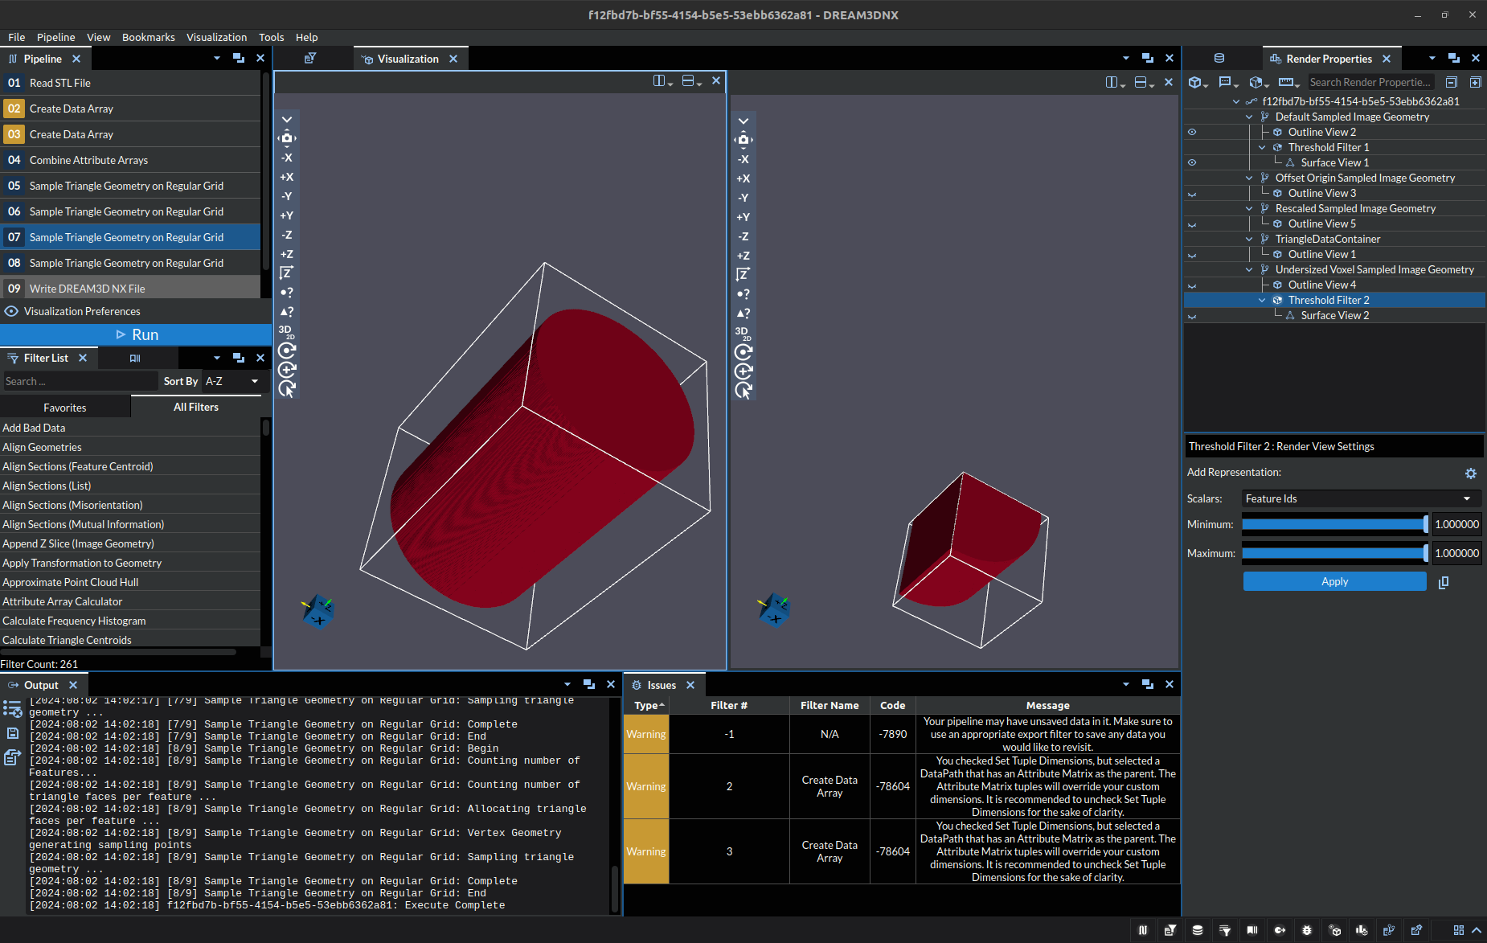Toggle Visualization Preferences eye icon
Image resolution: width=1487 pixels, height=943 pixels.
[x=11, y=311]
